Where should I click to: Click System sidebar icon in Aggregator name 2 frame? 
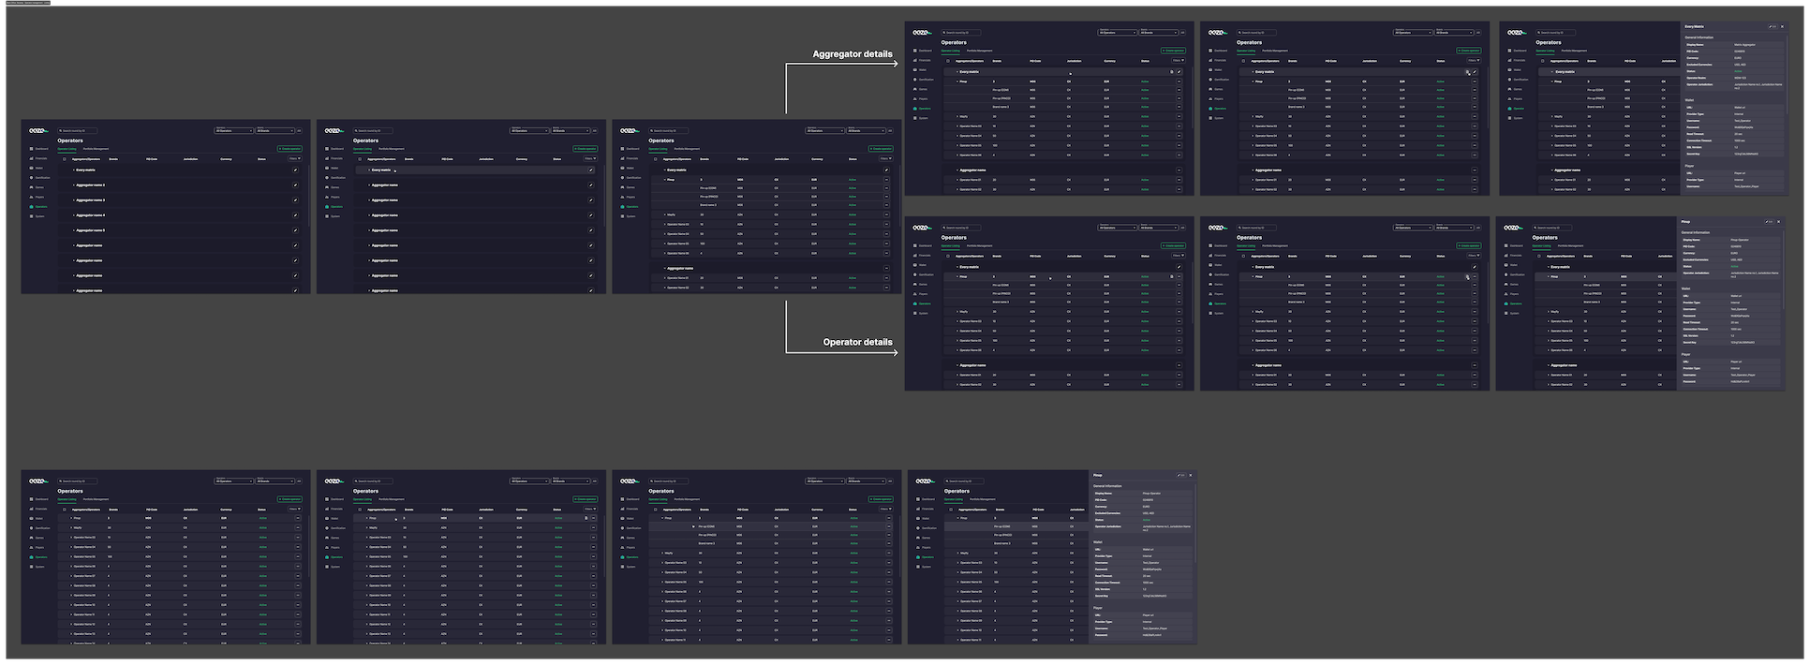[x=31, y=216]
